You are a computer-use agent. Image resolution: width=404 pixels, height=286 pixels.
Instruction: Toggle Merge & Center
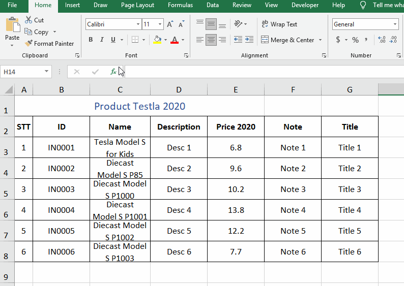[287, 40]
